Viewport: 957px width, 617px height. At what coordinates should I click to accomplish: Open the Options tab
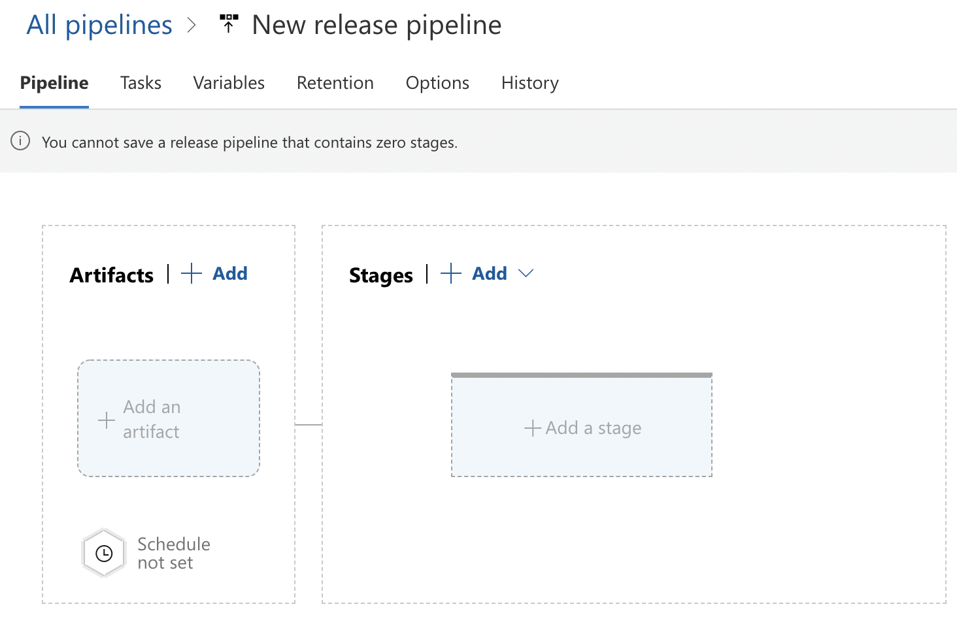tap(437, 83)
